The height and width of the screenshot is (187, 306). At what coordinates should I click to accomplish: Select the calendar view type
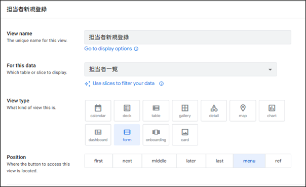(x=98, y=110)
